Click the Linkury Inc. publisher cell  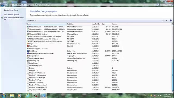point(71,51)
